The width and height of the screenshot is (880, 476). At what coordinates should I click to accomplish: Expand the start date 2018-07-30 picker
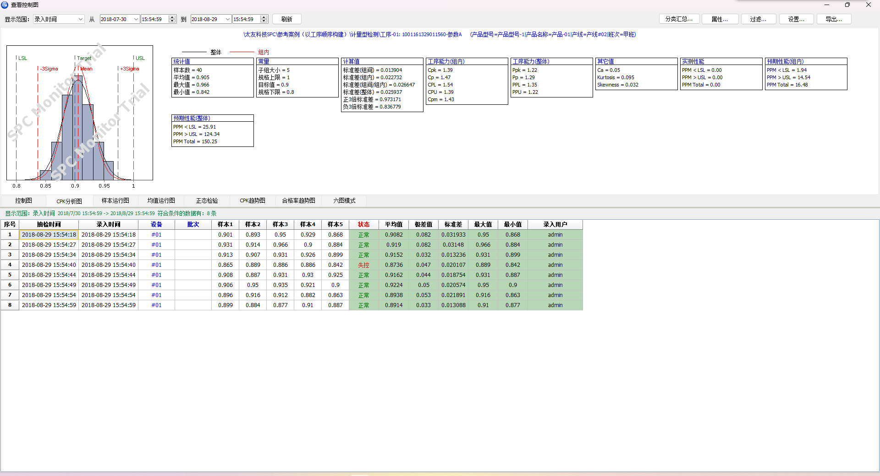click(x=136, y=19)
